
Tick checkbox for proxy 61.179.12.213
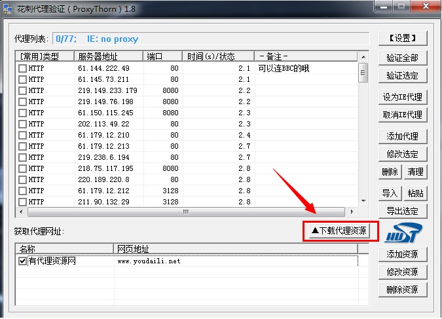coord(22,146)
